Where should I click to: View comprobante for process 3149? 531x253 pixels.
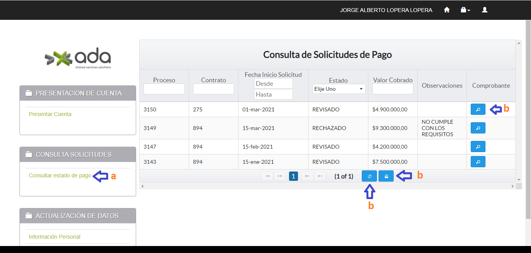tap(478, 128)
